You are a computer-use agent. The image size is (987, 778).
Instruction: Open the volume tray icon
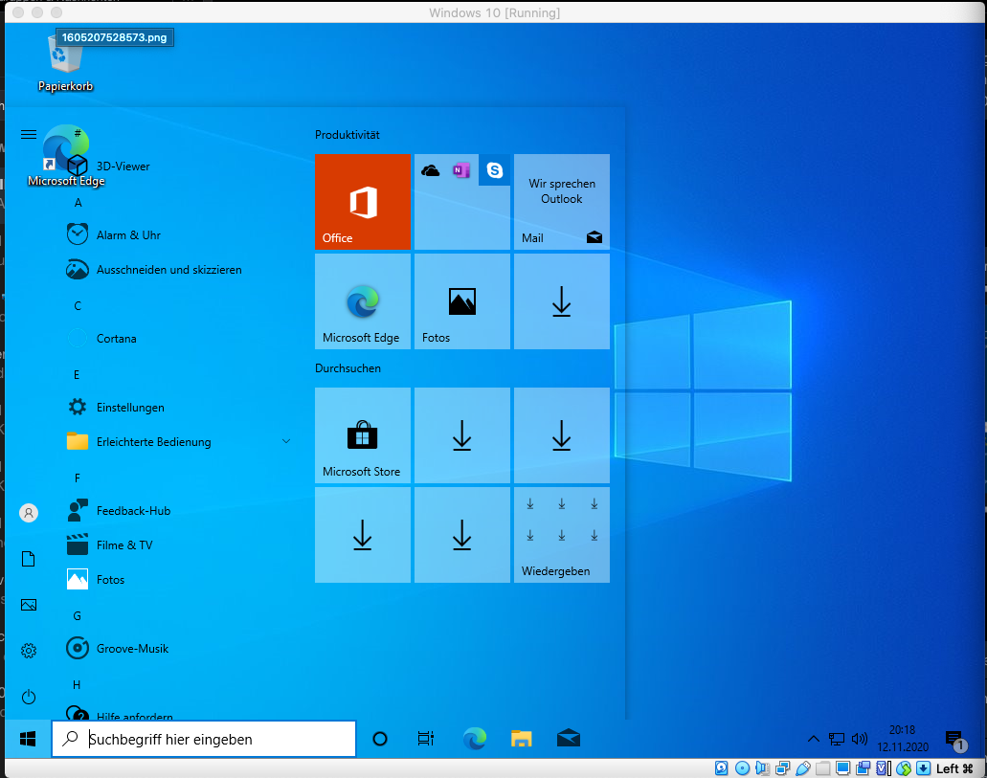click(860, 739)
